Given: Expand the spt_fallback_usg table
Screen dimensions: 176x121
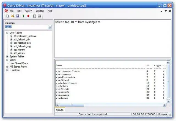Looking at the screenshot, I should (11, 46).
